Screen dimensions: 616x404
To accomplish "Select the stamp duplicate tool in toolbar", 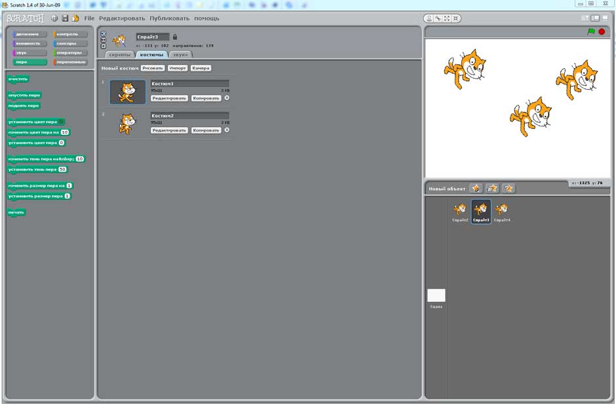I will pyautogui.click(x=429, y=18).
